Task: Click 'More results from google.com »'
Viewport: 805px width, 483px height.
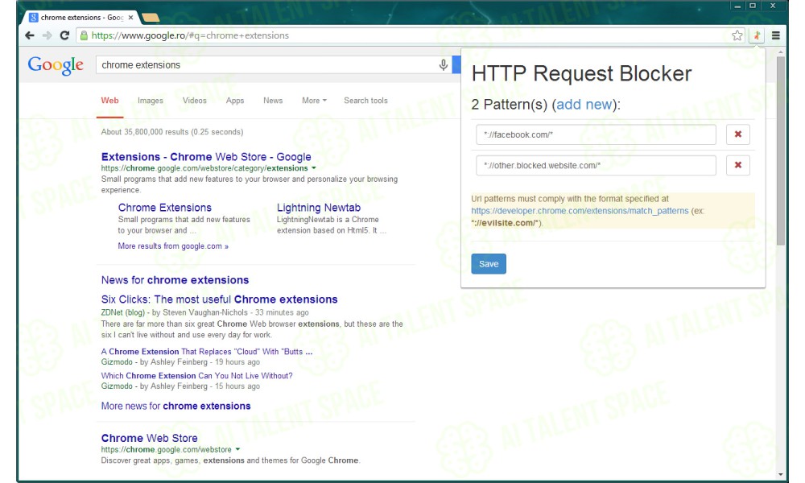Action: [173, 246]
